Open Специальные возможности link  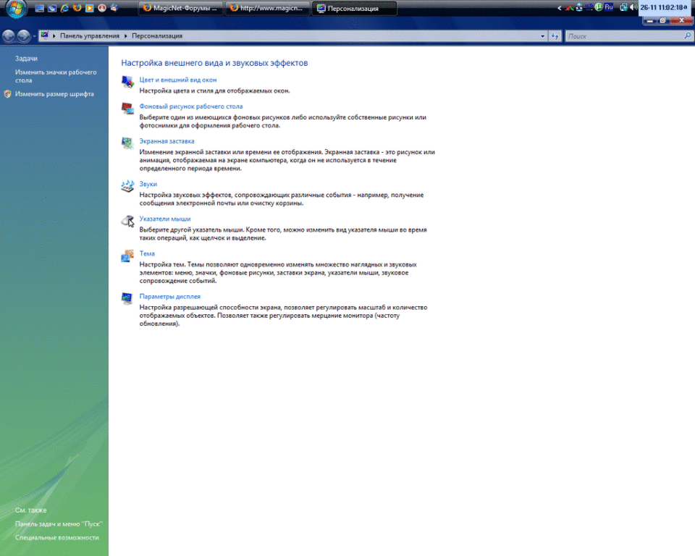pyautogui.click(x=56, y=538)
